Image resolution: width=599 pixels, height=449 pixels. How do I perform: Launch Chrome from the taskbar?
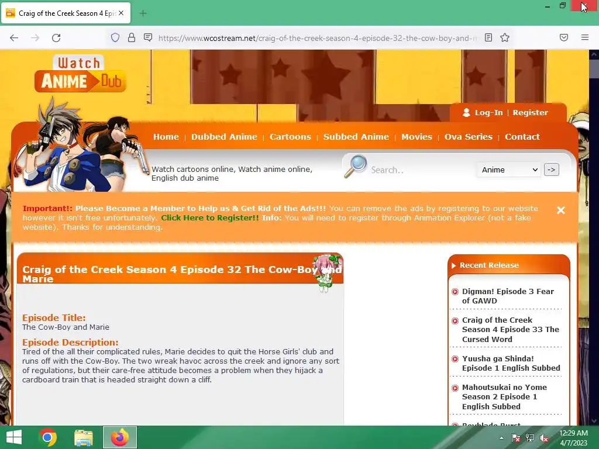[48, 437]
